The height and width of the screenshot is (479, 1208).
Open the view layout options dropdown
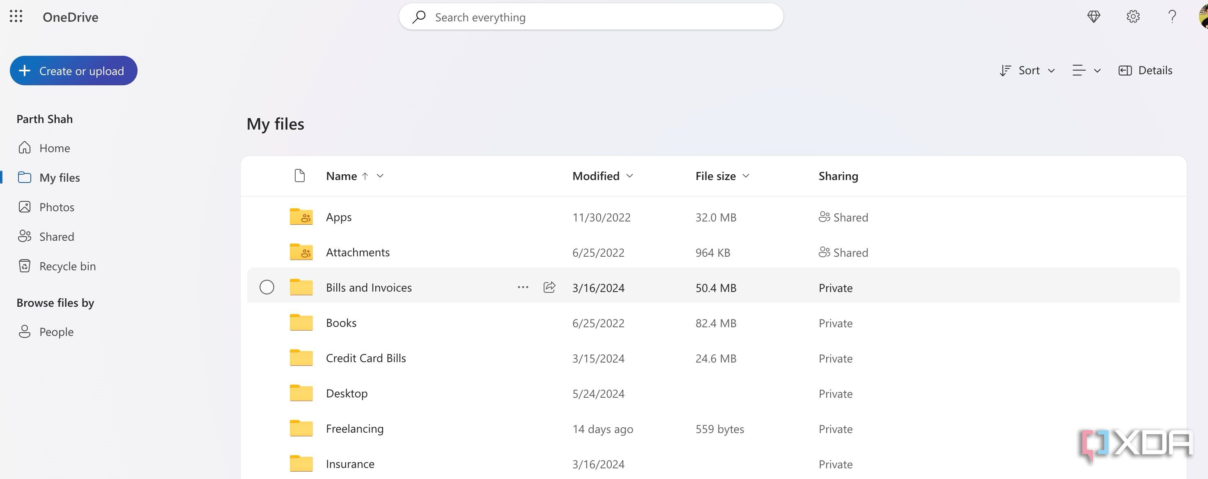click(1086, 70)
